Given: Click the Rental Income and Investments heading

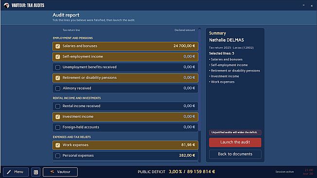Looking at the screenshot, I should (77, 98).
